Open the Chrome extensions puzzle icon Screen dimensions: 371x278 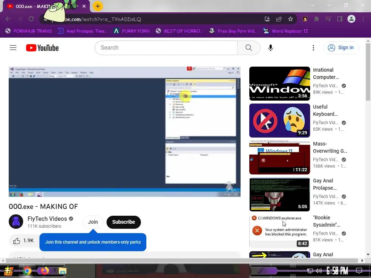coord(317,19)
